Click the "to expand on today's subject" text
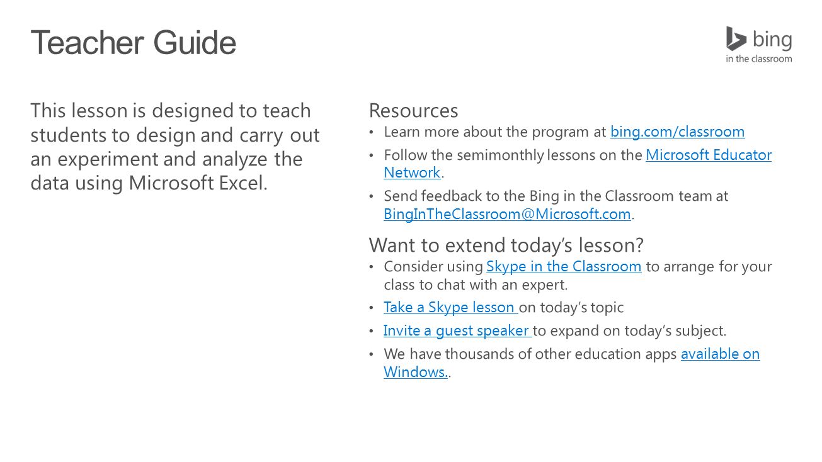Screen dimensions: 822x462 click(x=630, y=330)
